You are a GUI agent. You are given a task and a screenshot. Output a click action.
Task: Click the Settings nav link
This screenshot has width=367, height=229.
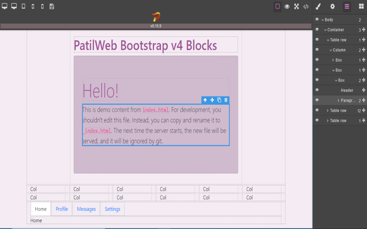pos(112,209)
